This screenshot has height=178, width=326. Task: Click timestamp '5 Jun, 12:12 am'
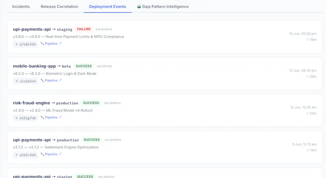304,144
